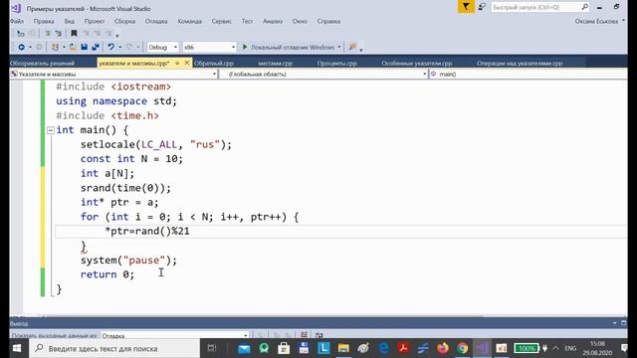The image size is (637, 358).
Task: Open Microsoft Edge from taskbar
Action: 383,348
